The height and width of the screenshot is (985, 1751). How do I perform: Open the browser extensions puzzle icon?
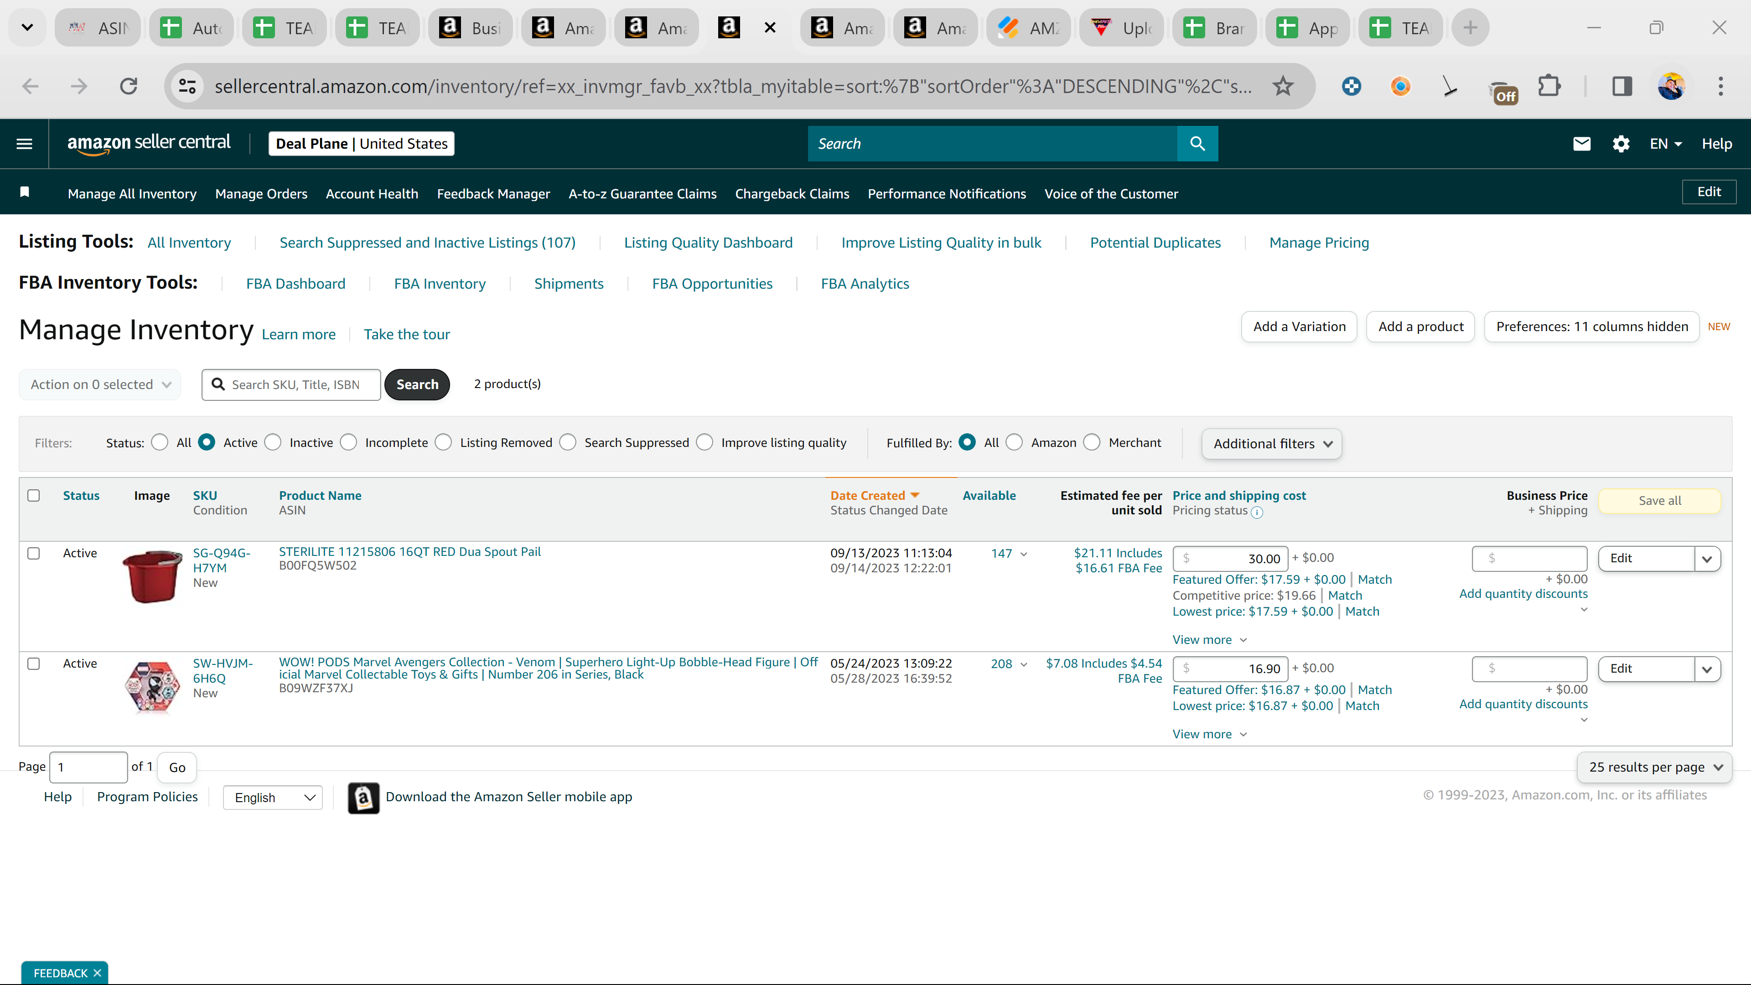click(1549, 86)
